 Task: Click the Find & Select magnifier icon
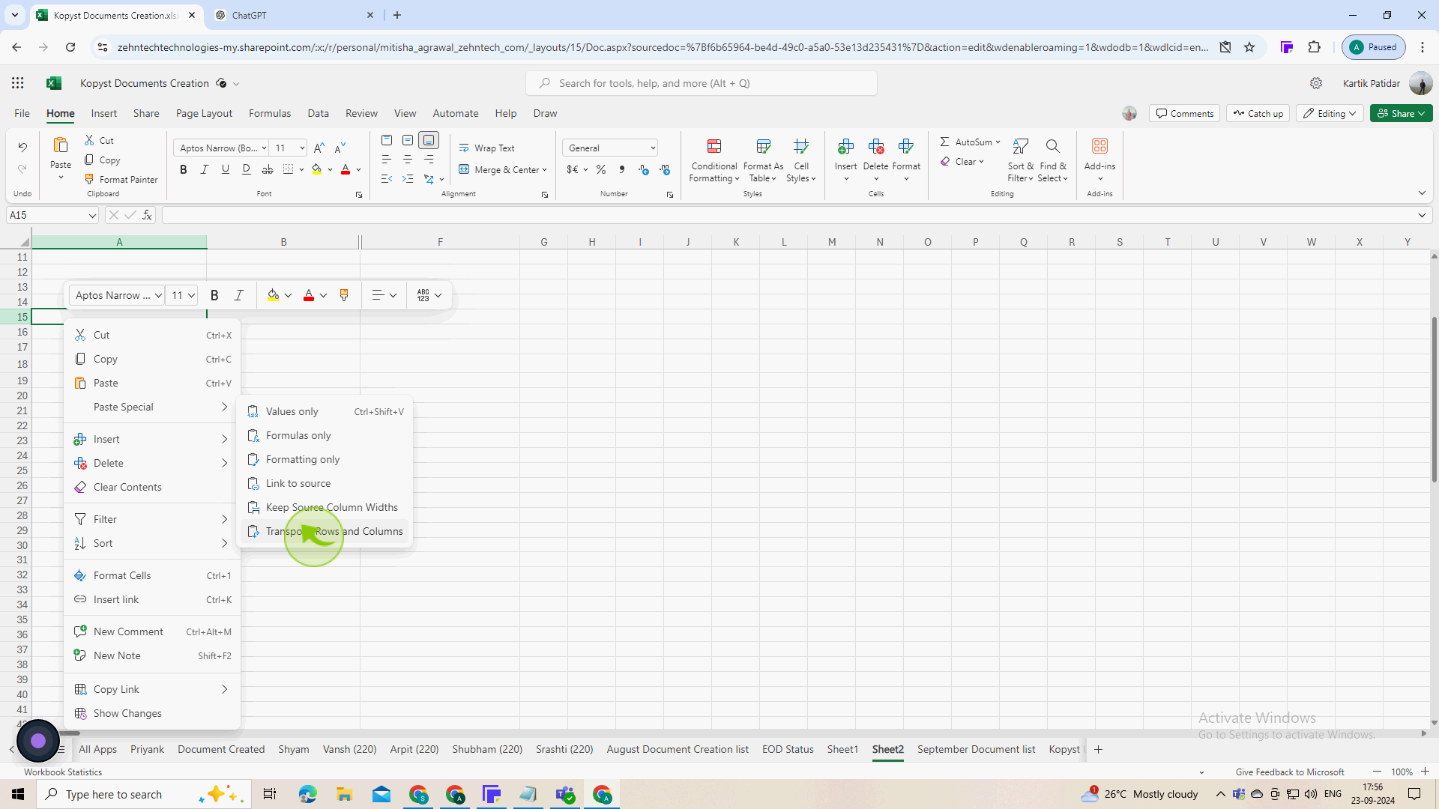click(x=1053, y=146)
